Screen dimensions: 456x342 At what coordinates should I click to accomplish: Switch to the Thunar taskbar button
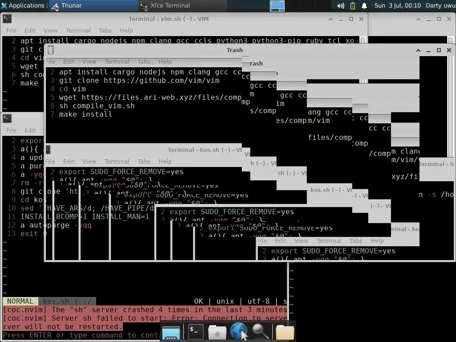pyautogui.click(x=93, y=5)
